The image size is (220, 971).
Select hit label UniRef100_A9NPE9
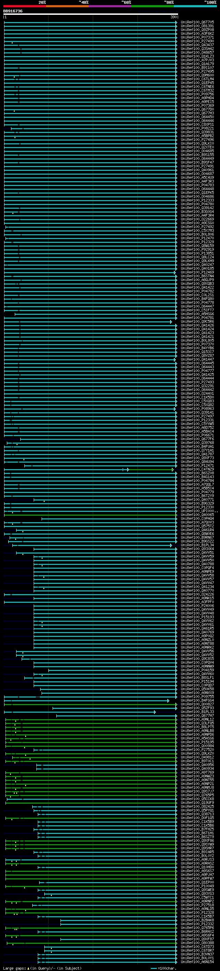coord(197,571)
